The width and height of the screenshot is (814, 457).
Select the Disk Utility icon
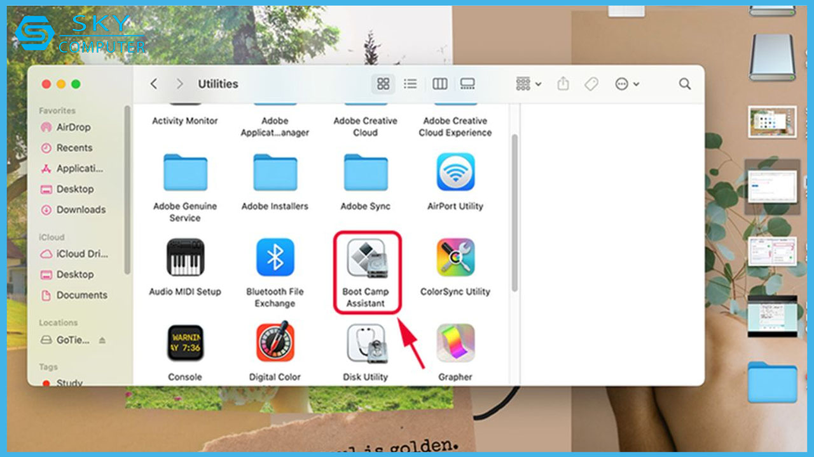click(x=366, y=343)
